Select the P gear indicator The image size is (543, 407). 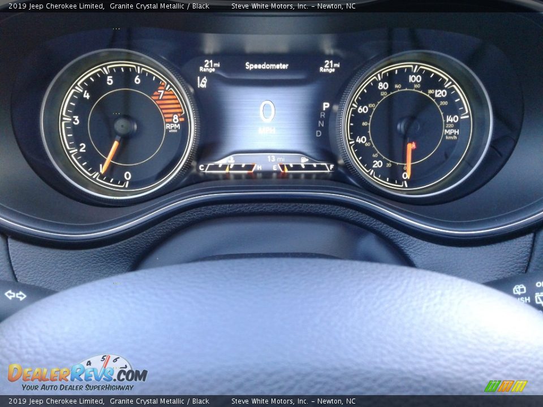326,106
